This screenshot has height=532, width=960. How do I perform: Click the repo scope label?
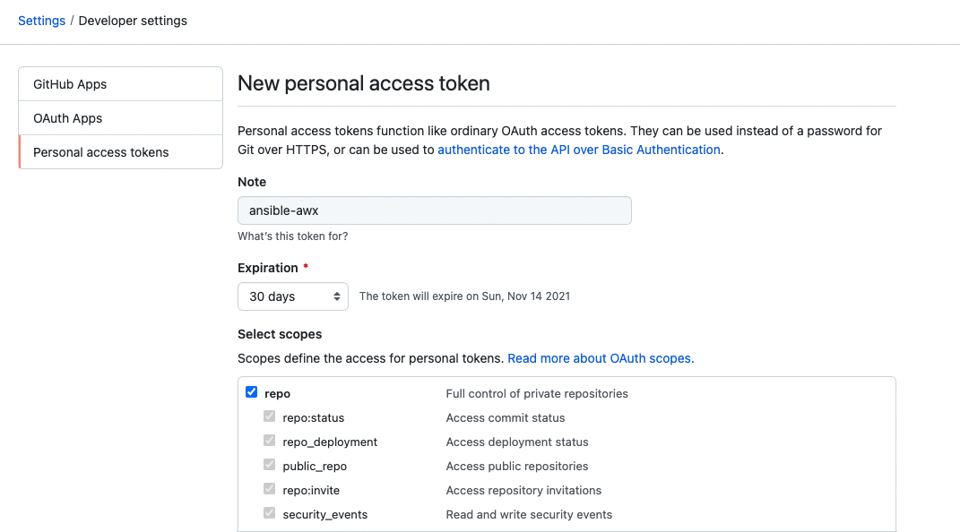coord(277,394)
